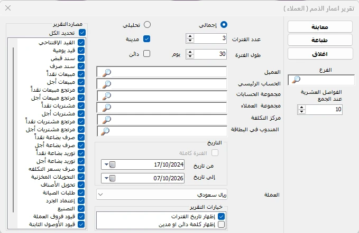Open calendar icon for من تاريخ date
359x233 pixels.
pos(113,164)
